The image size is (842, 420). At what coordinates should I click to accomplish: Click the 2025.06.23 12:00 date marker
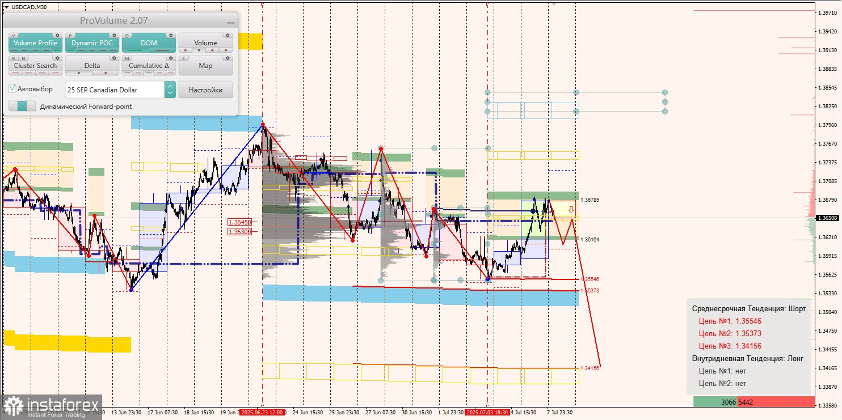[262, 412]
